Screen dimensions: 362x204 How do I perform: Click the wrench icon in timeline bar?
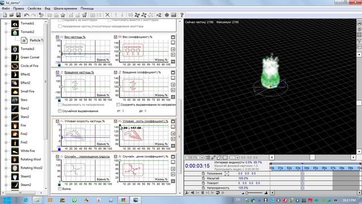[x=187, y=193]
